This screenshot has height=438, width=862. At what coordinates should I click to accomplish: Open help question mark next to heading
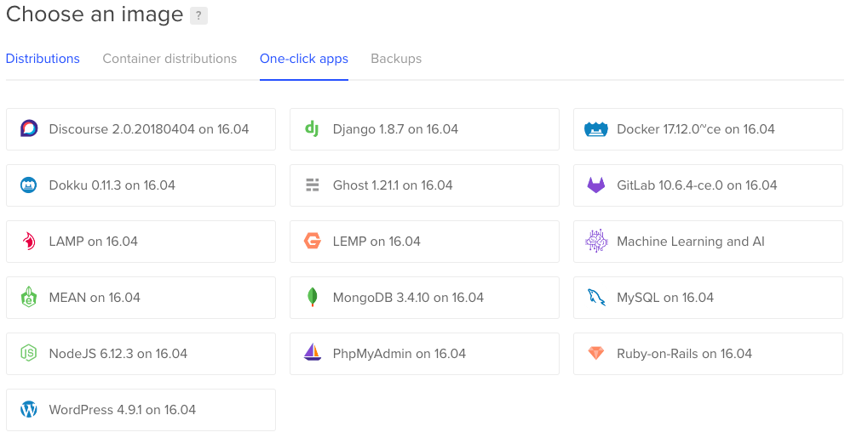pyautogui.click(x=198, y=15)
